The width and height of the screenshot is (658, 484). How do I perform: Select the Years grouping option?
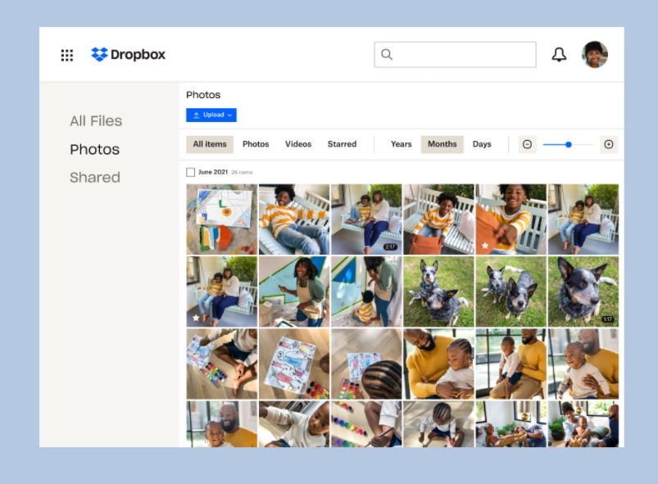[400, 144]
